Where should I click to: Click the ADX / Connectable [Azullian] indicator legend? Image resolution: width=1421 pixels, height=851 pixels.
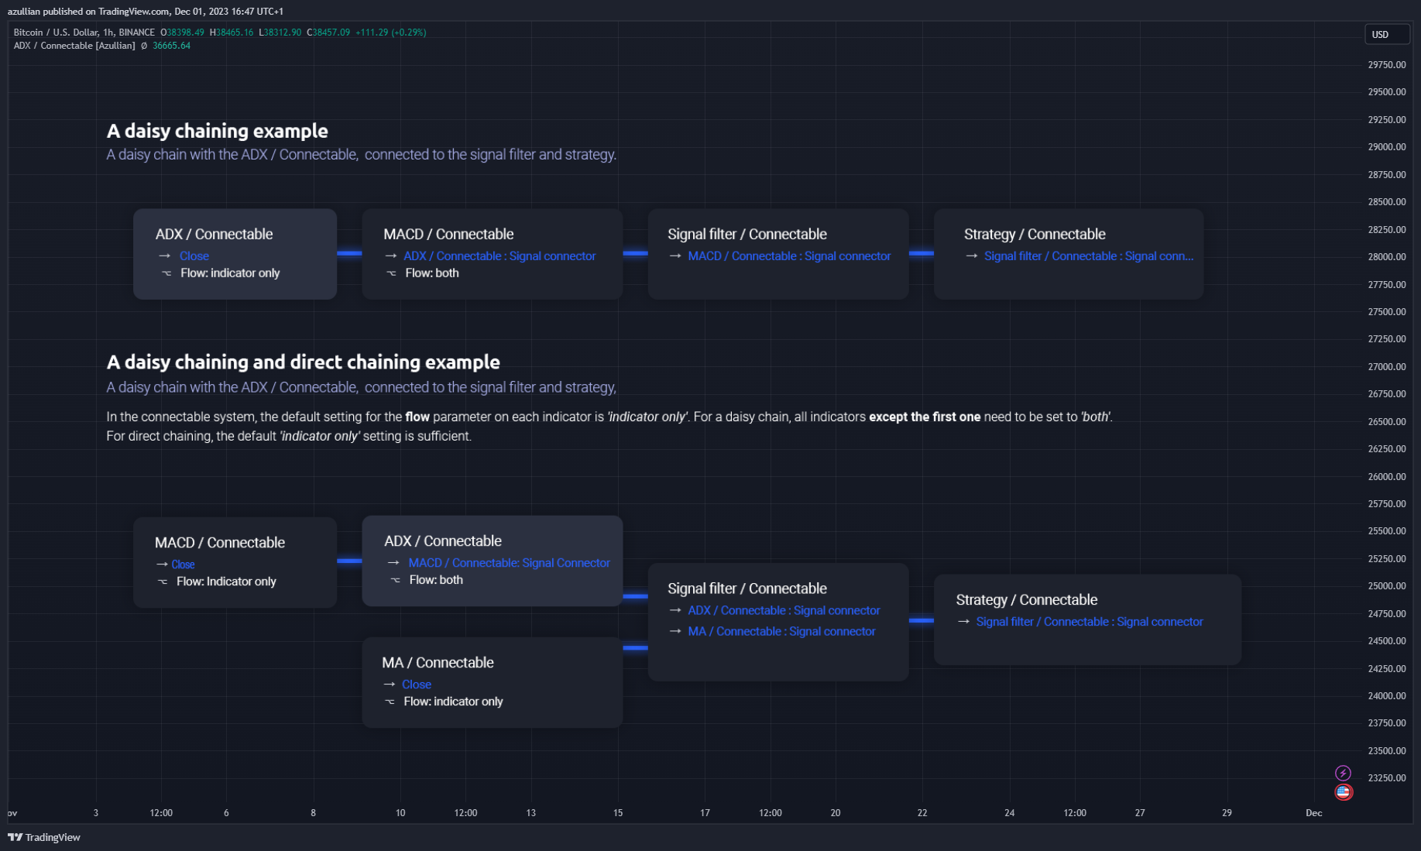coord(74,46)
